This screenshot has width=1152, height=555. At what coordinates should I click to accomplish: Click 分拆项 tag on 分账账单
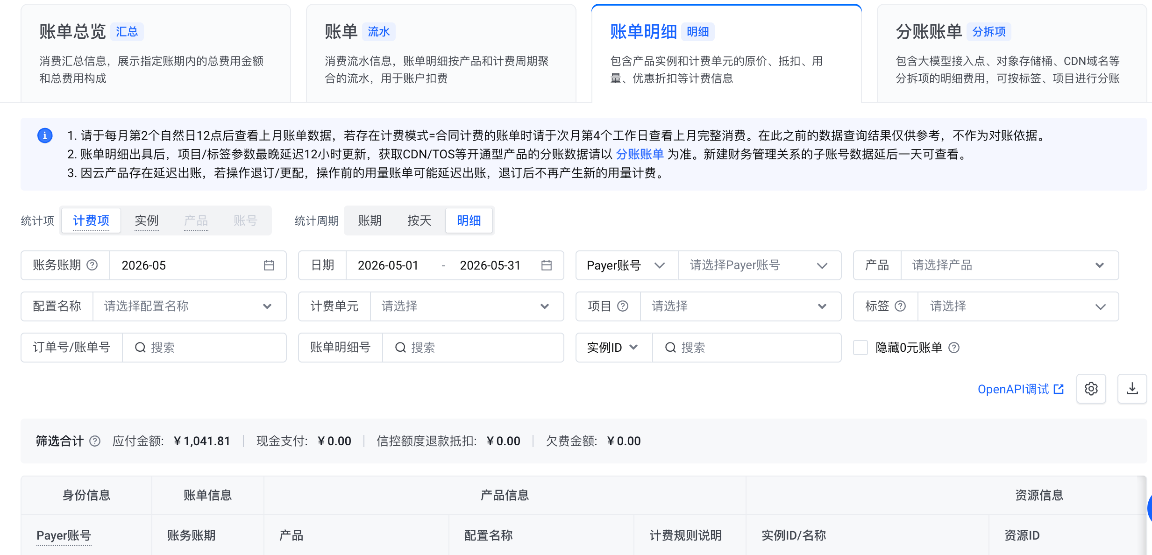tap(988, 32)
